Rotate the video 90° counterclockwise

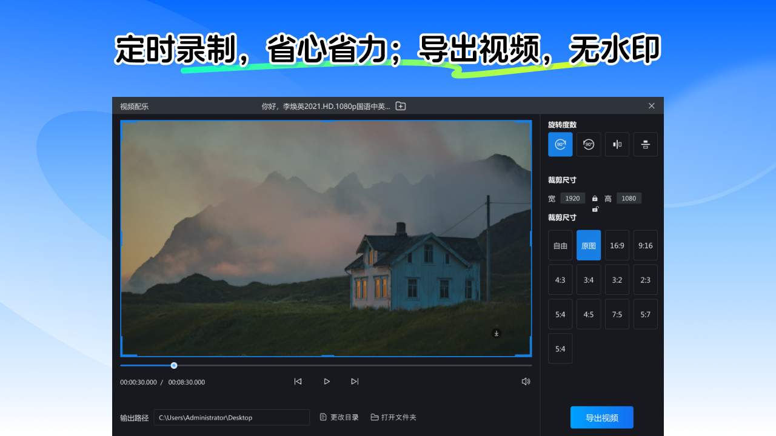pyautogui.click(x=589, y=144)
